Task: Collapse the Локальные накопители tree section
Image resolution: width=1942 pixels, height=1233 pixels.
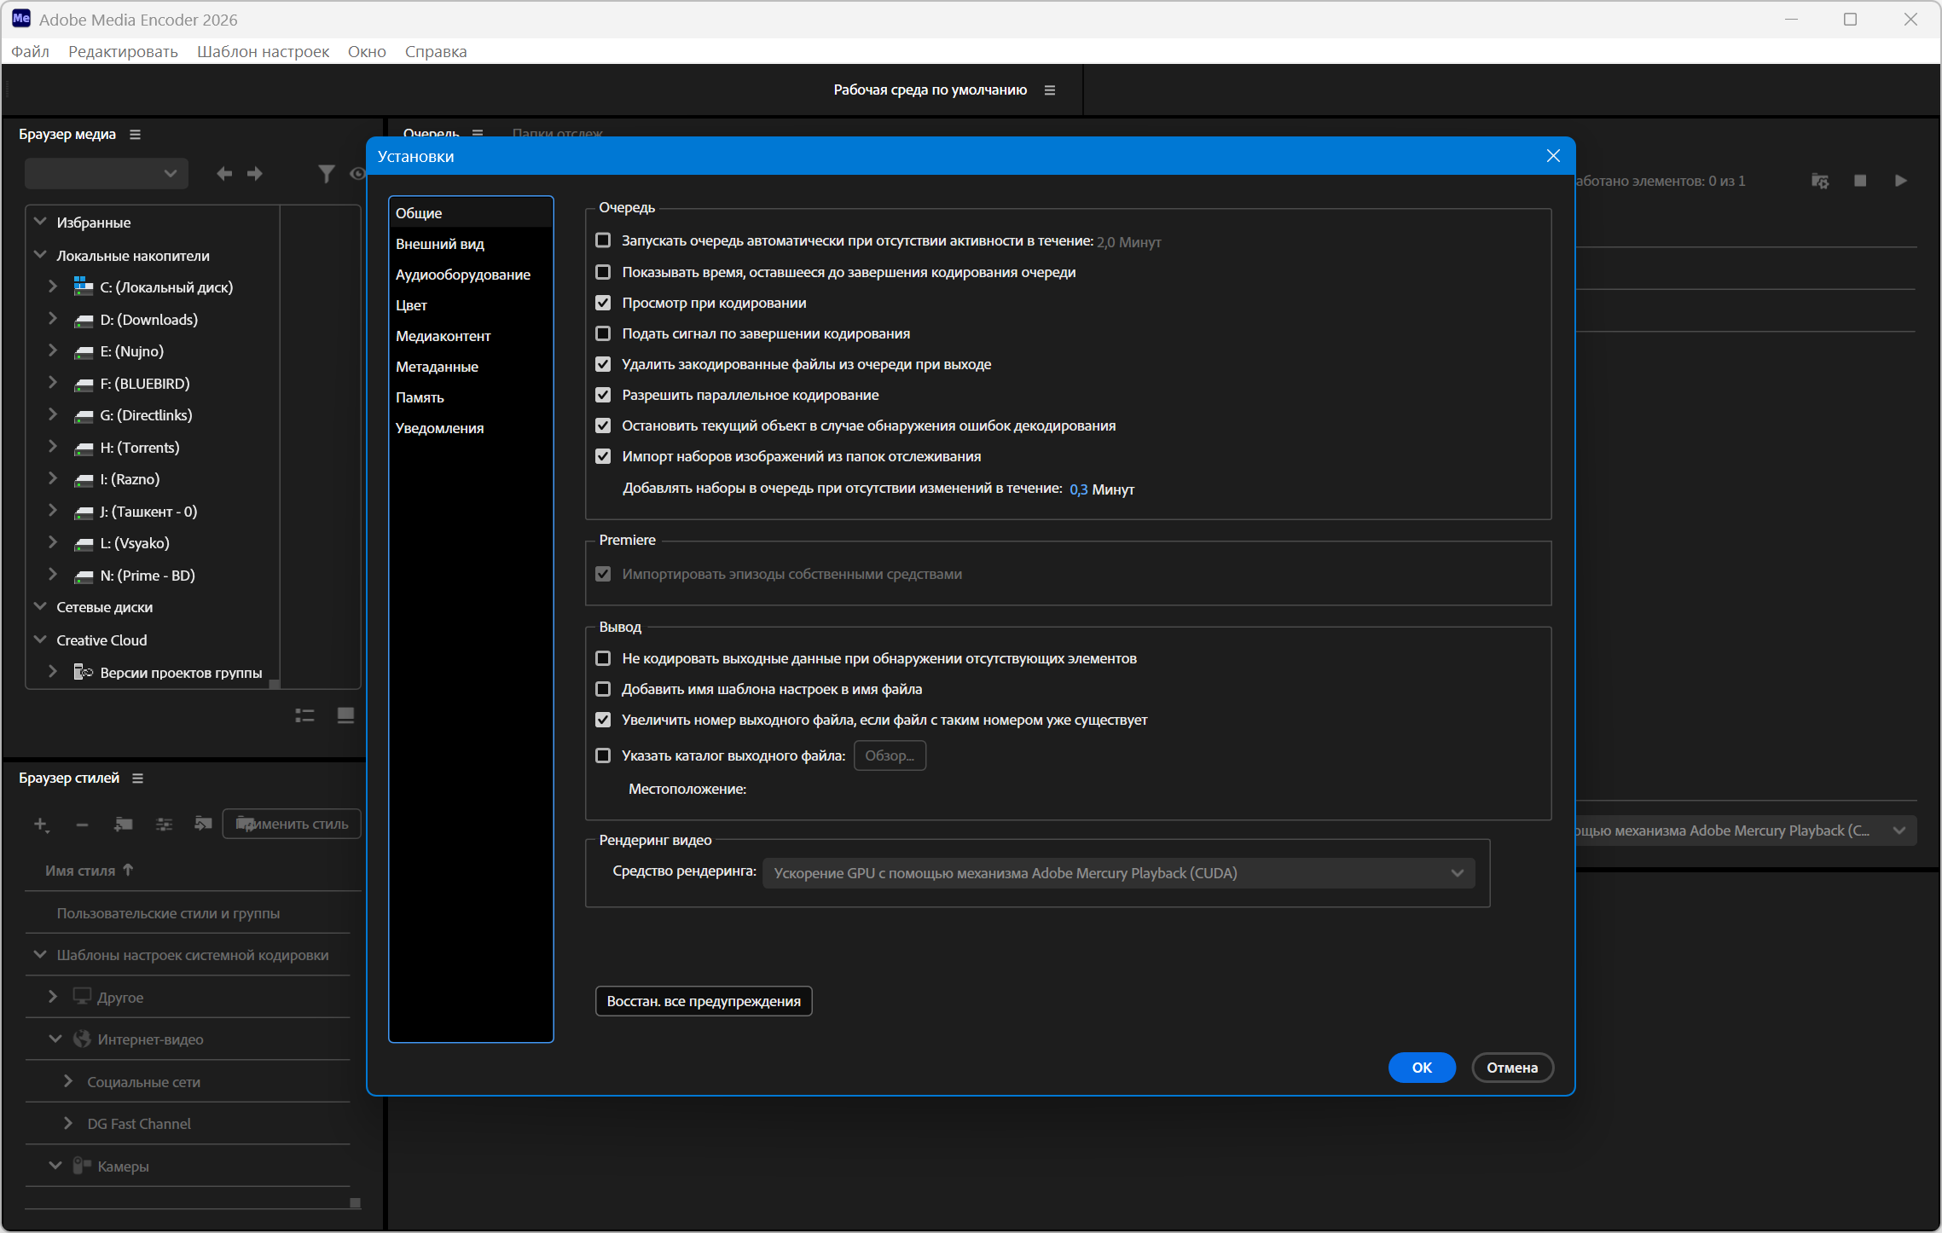Action: tap(40, 255)
